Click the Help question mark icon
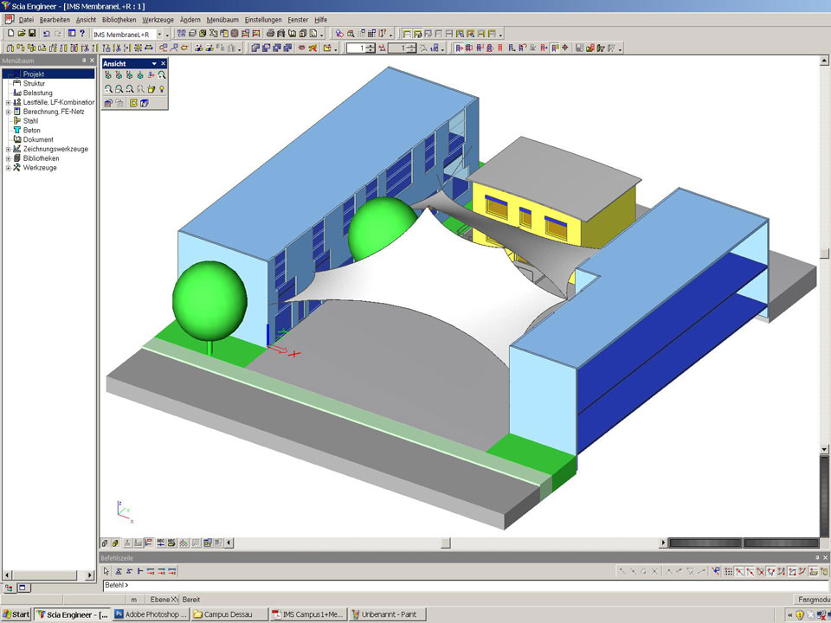The width and height of the screenshot is (831, 623). click(x=82, y=34)
